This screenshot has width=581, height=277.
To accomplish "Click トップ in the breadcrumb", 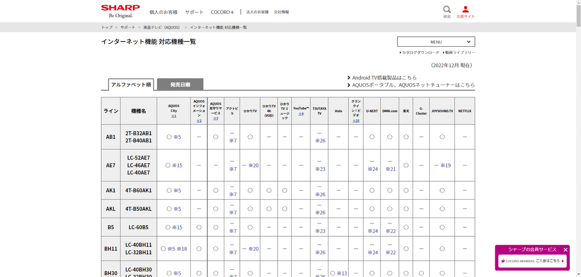I will pyautogui.click(x=107, y=27).
